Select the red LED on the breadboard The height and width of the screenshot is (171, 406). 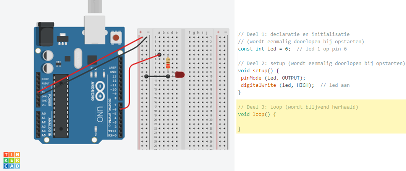180,75
